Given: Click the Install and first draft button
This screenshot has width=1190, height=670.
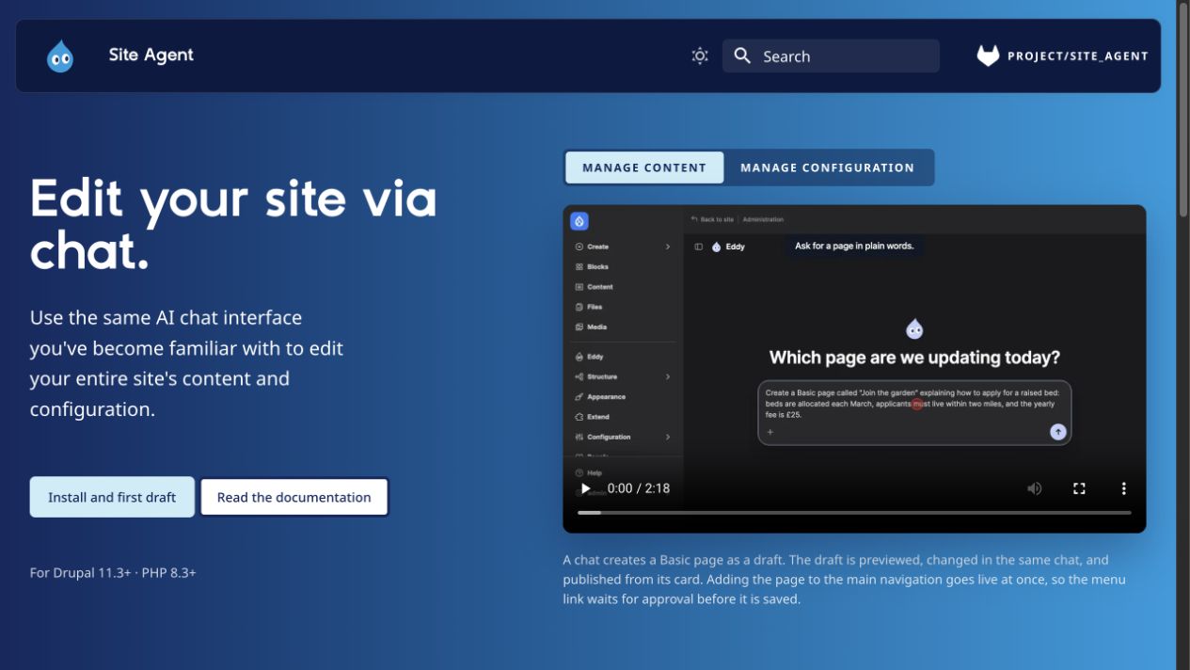Looking at the screenshot, I should click(112, 497).
